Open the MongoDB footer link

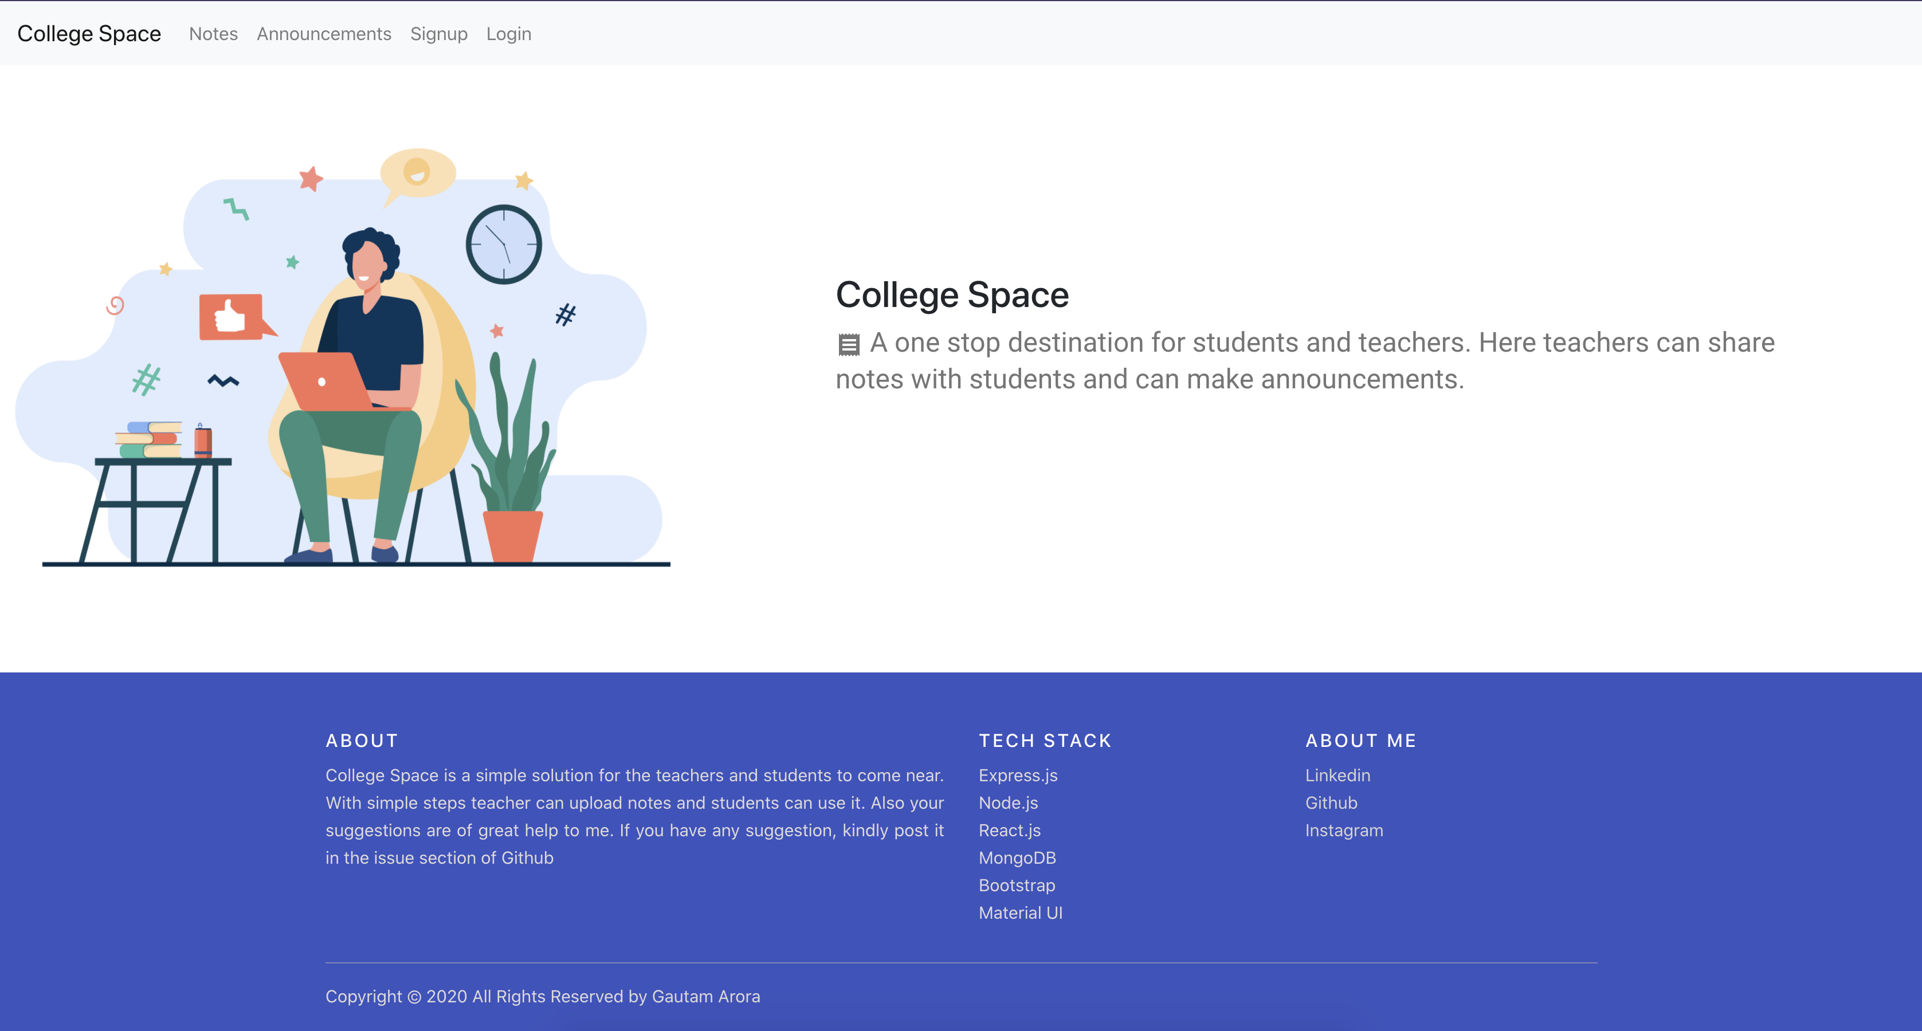(x=1017, y=858)
